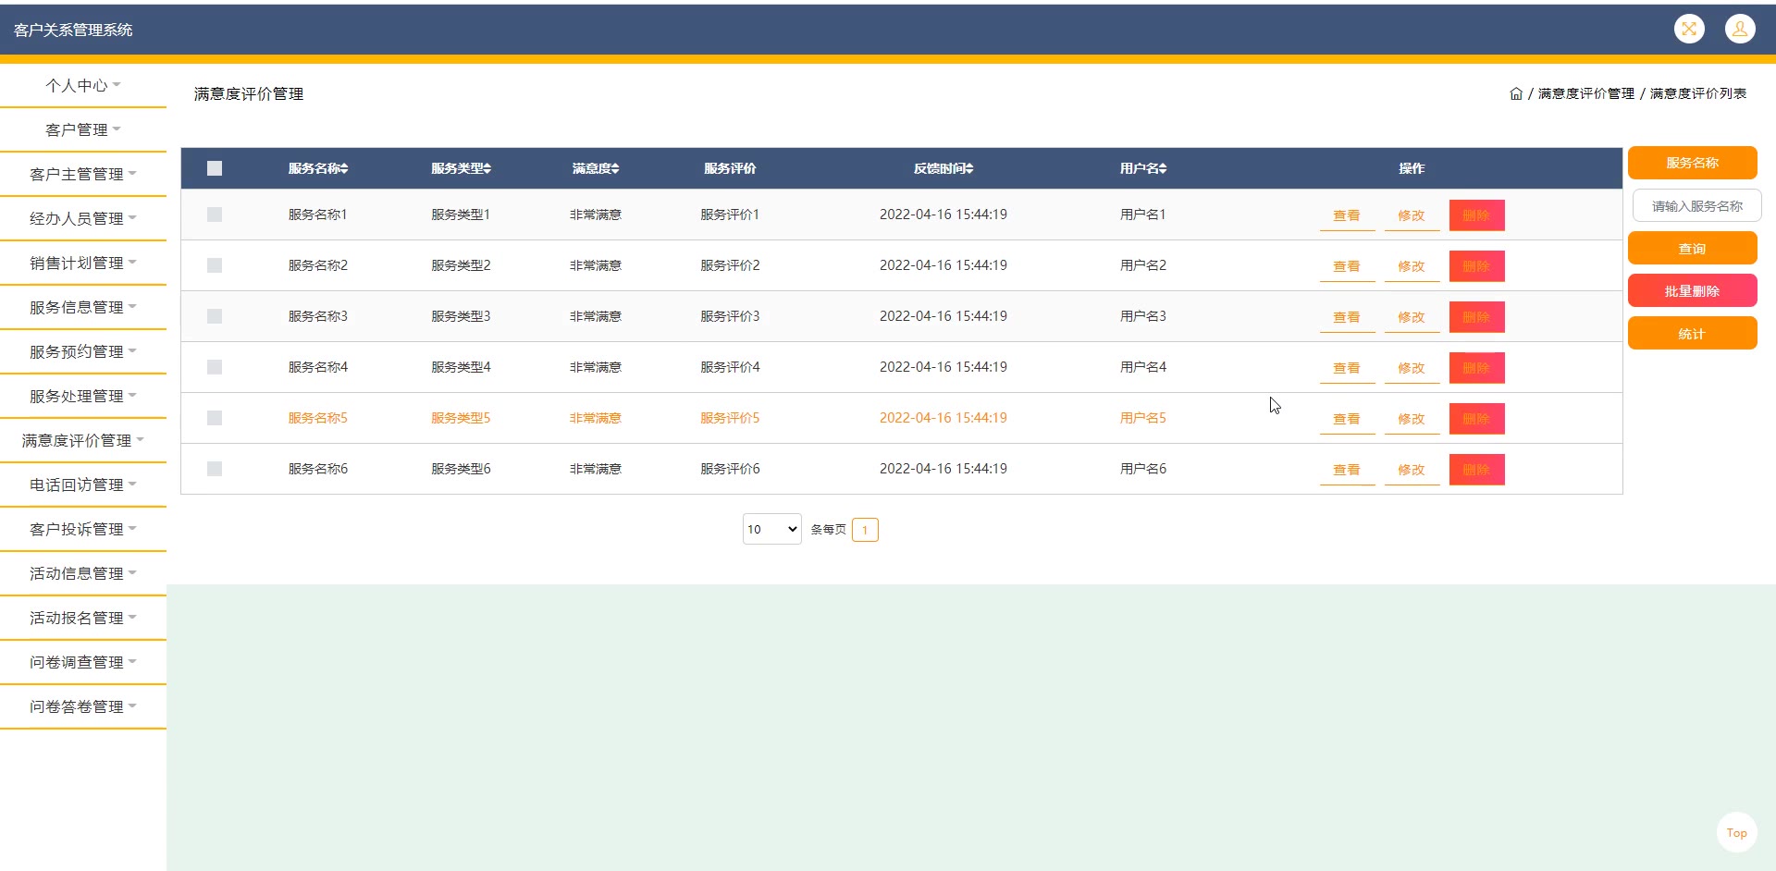This screenshot has height=871, width=1776.
Task: Select the checkbox for 服务名称4 row
Action: pos(215,367)
